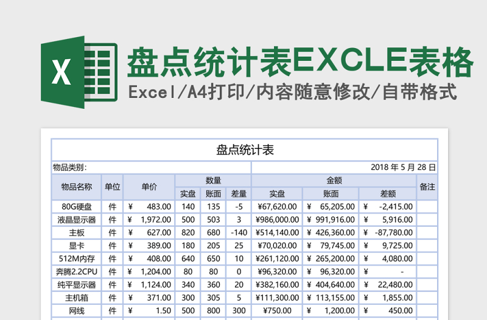Screen dimensions: 487x320
Task: Click the 差额 sub-header
Action: tap(388, 193)
